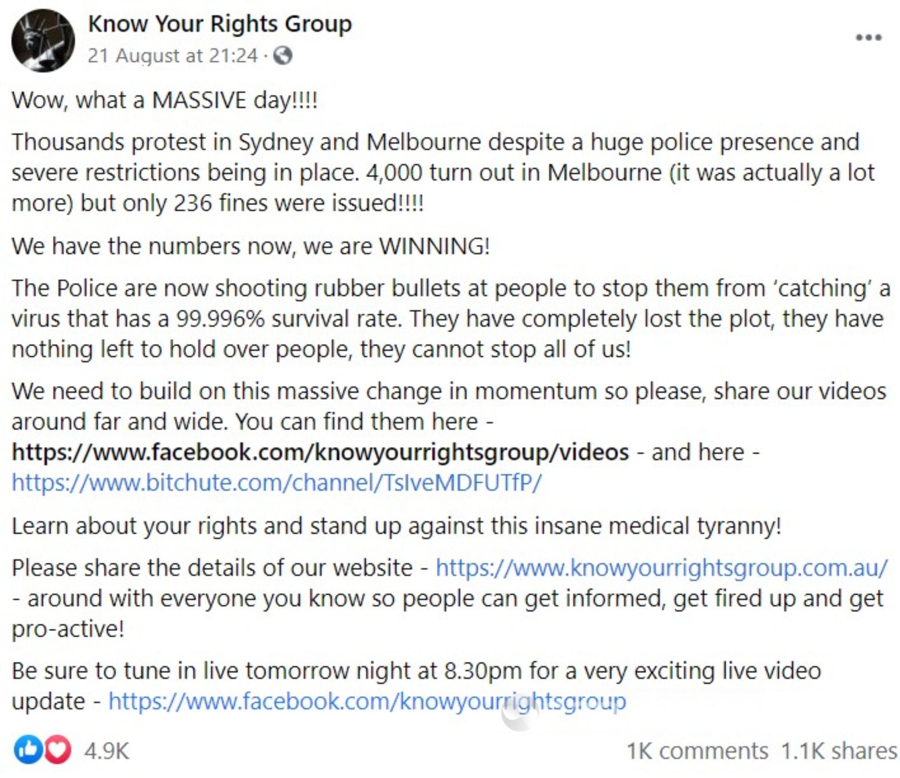Open the 21 August at 21:24 timestamp
The width and height of the screenshot is (900, 778).
coord(173,56)
